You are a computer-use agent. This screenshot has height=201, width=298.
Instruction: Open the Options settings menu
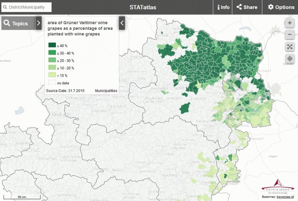281,7
